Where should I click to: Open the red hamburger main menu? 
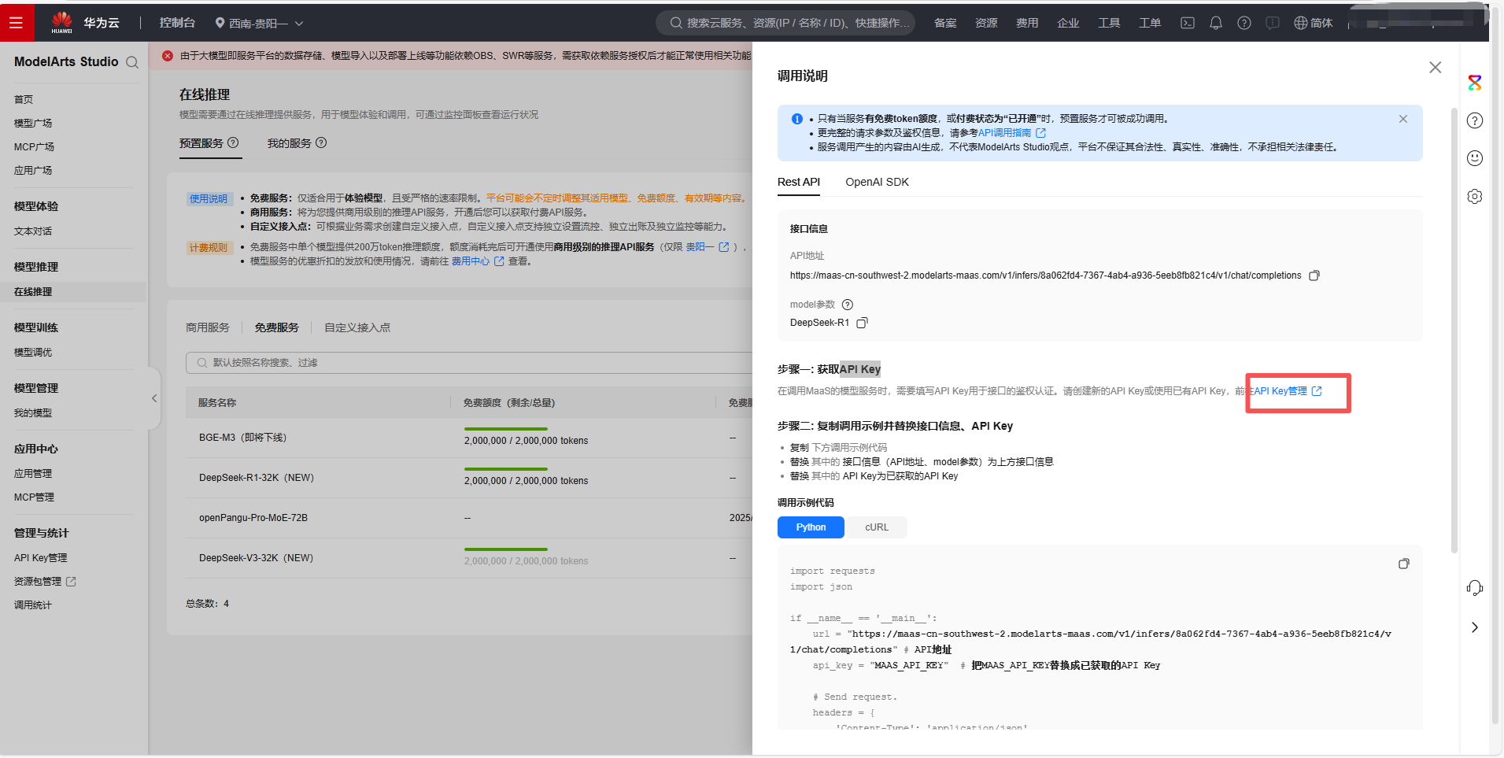click(17, 23)
